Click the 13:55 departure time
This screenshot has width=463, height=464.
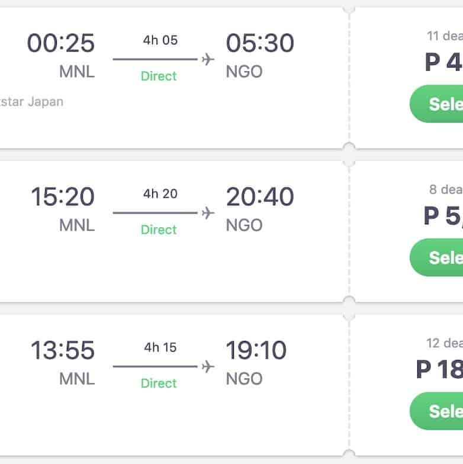[x=63, y=350]
